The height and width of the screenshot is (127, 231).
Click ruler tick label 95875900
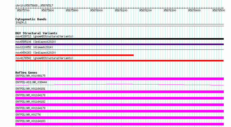click(x=72, y=10)
